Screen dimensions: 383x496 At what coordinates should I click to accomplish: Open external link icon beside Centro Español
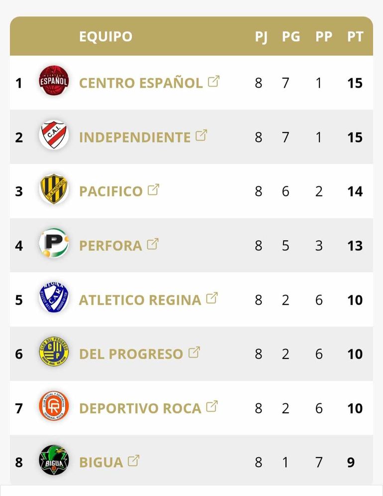pyautogui.click(x=213, y=81)
